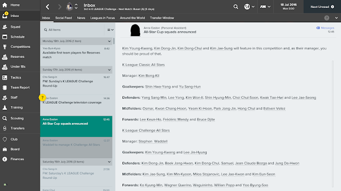This screenshot has height=191, width=341.
Task: Click the help question mark icon
Action: click(327, 18)
